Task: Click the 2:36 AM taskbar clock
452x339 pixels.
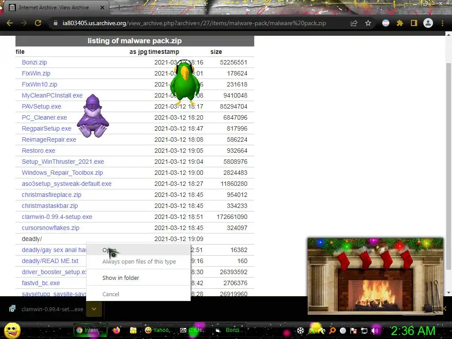Action: (413, 331)
